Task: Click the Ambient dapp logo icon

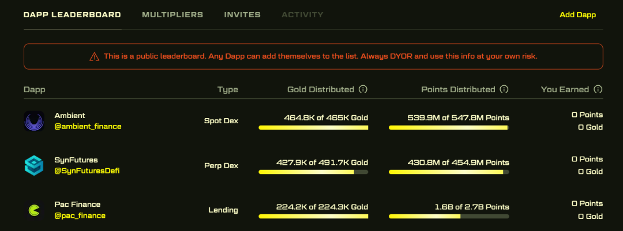Action: (34, 121)
